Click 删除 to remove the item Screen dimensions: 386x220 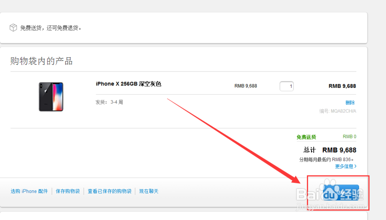pos(350,102)
